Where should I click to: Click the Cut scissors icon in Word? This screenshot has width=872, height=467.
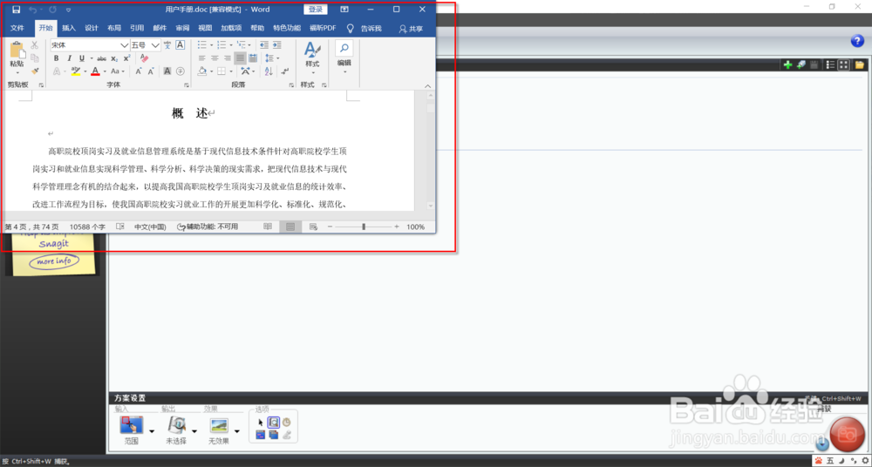tap(35, 45)
